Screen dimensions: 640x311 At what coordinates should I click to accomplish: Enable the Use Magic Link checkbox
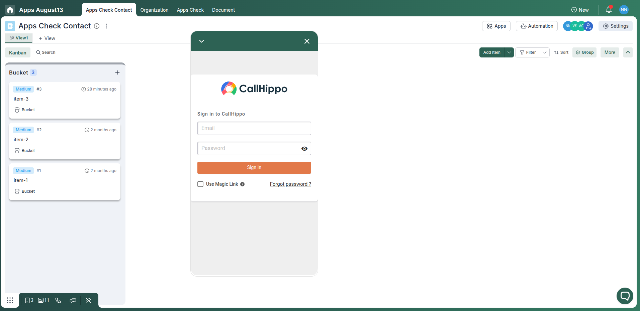click(200, 184)
